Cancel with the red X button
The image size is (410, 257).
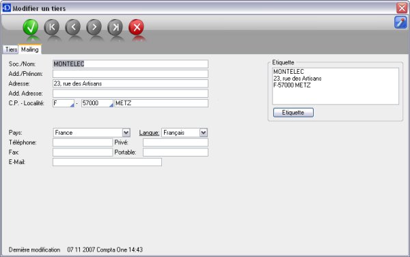(x=136, y=27)
